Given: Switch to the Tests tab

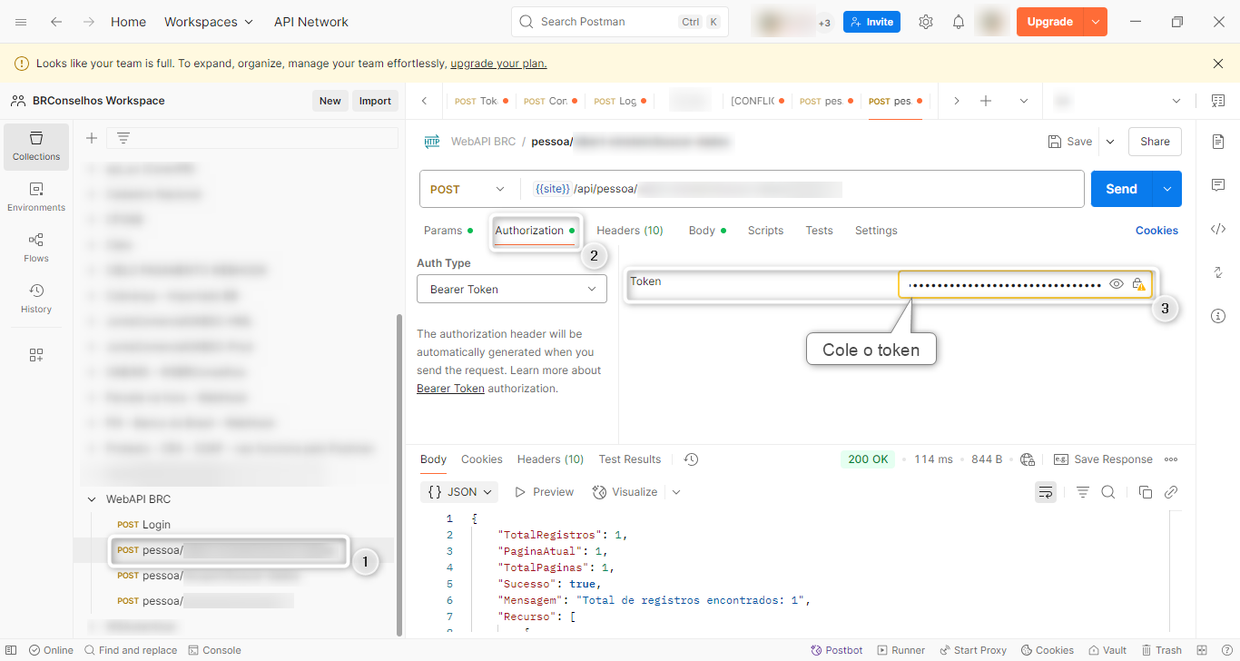Looking at the screenshot, I should tap(819, 231).
